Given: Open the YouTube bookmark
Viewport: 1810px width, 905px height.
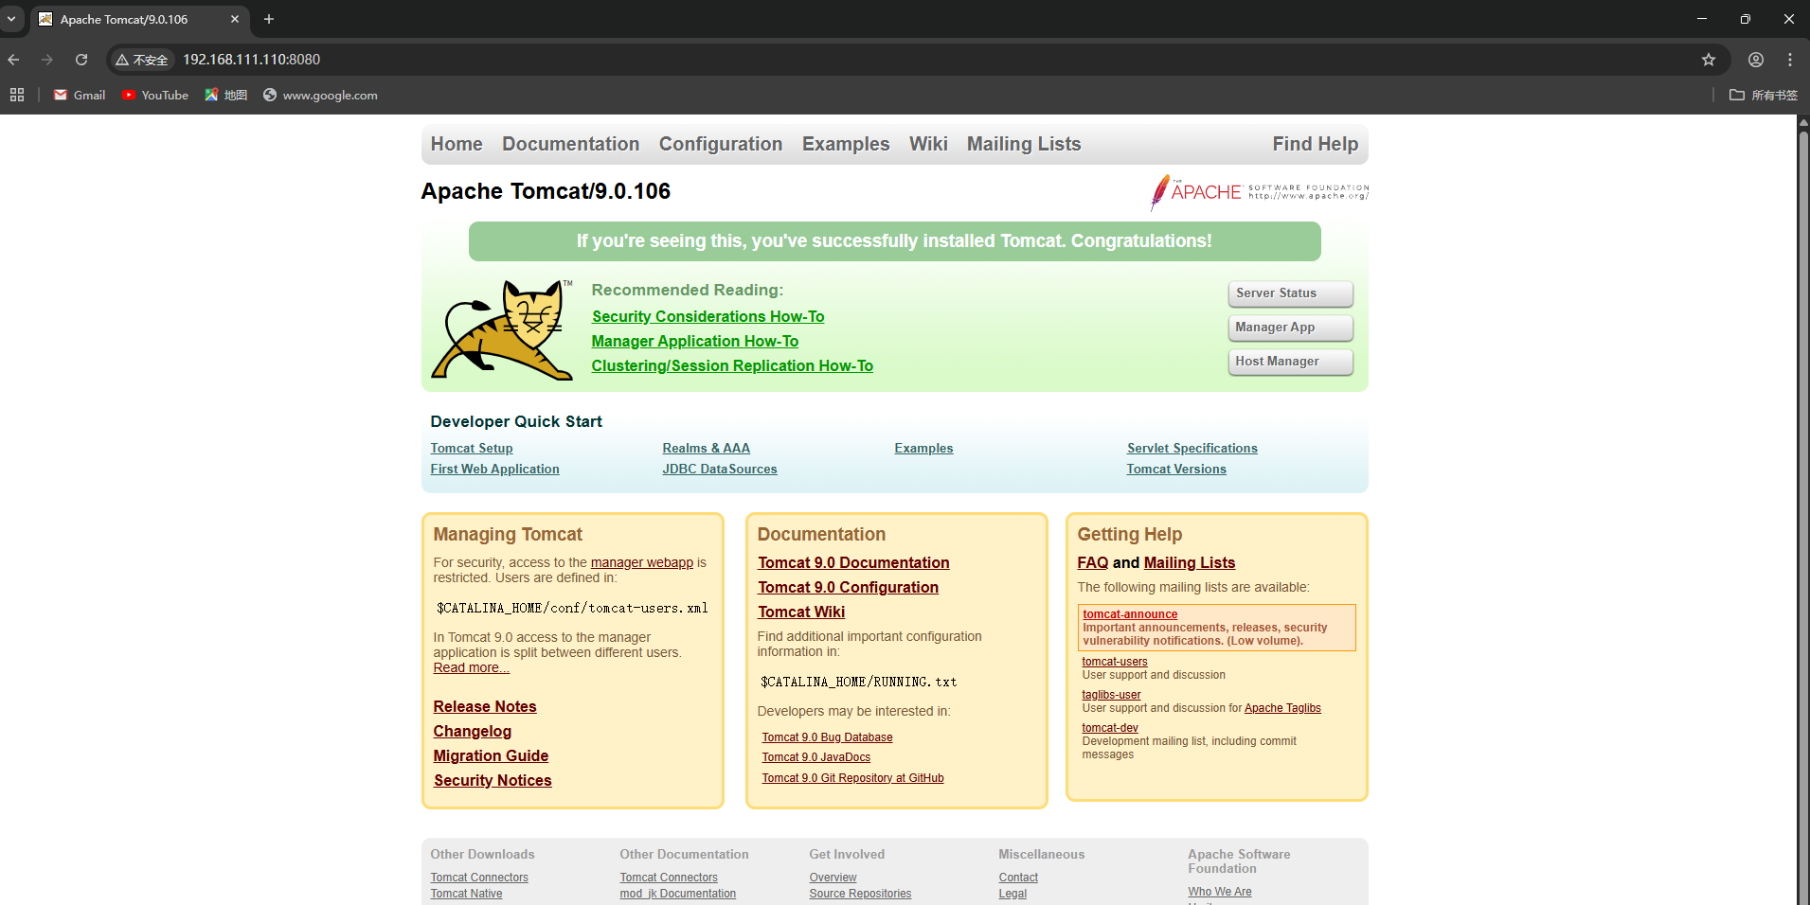Looking at the screenshot, I should [x=155, y=95].
